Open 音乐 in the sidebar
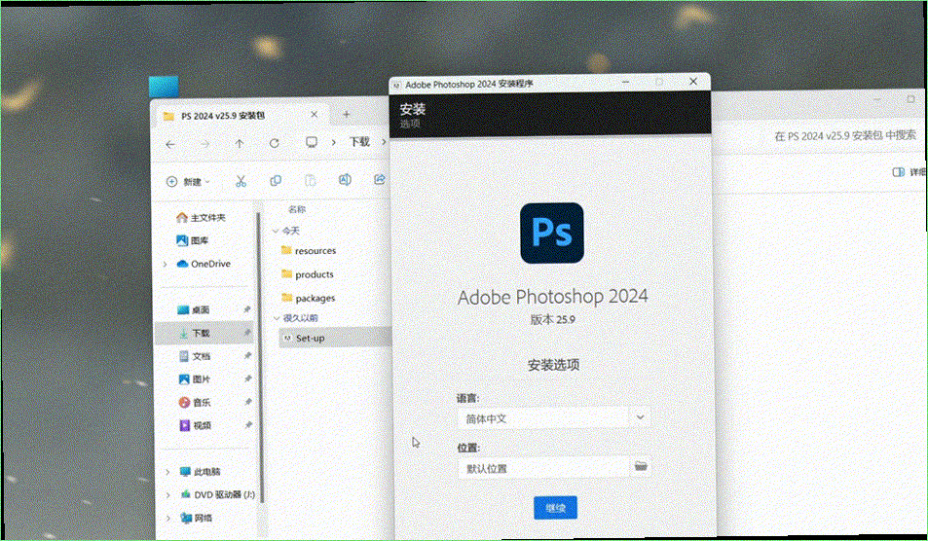Screen dimensions: 928x541 point(194,402)
